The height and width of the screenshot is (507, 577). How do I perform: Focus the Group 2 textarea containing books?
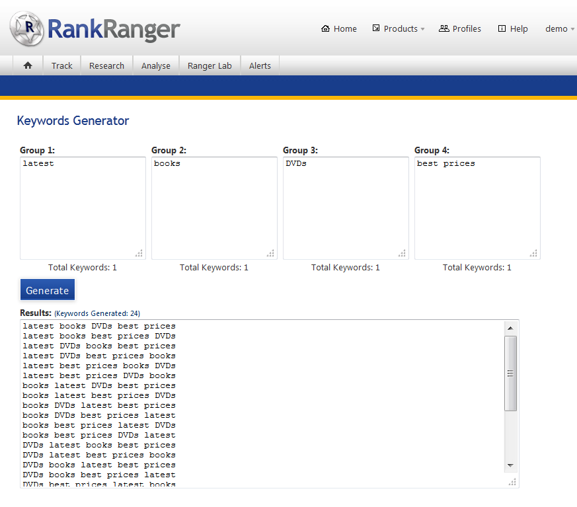coord(214,208)
